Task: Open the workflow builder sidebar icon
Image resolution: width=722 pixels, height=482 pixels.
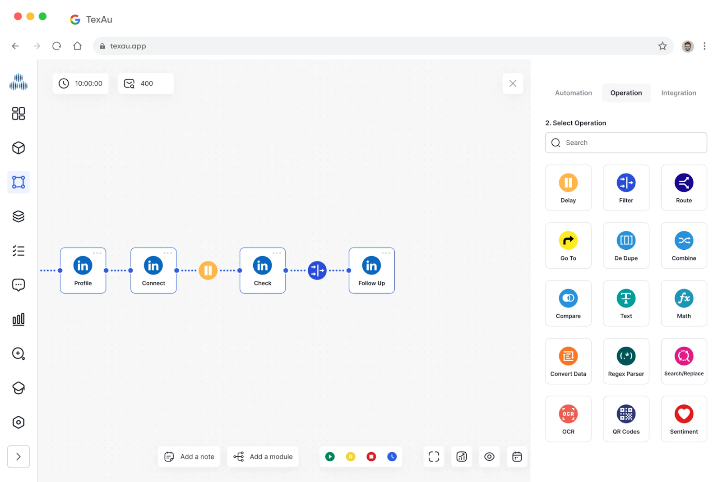Action: [x=19, y=182]
